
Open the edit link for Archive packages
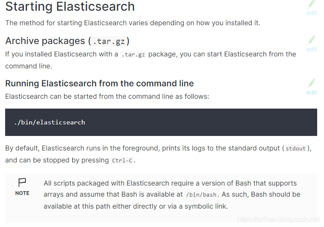312,49
